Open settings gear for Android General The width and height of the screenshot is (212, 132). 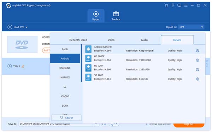pos(197,51)
